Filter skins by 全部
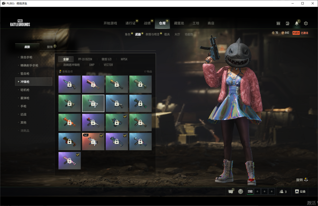 [x=66, y=59]
